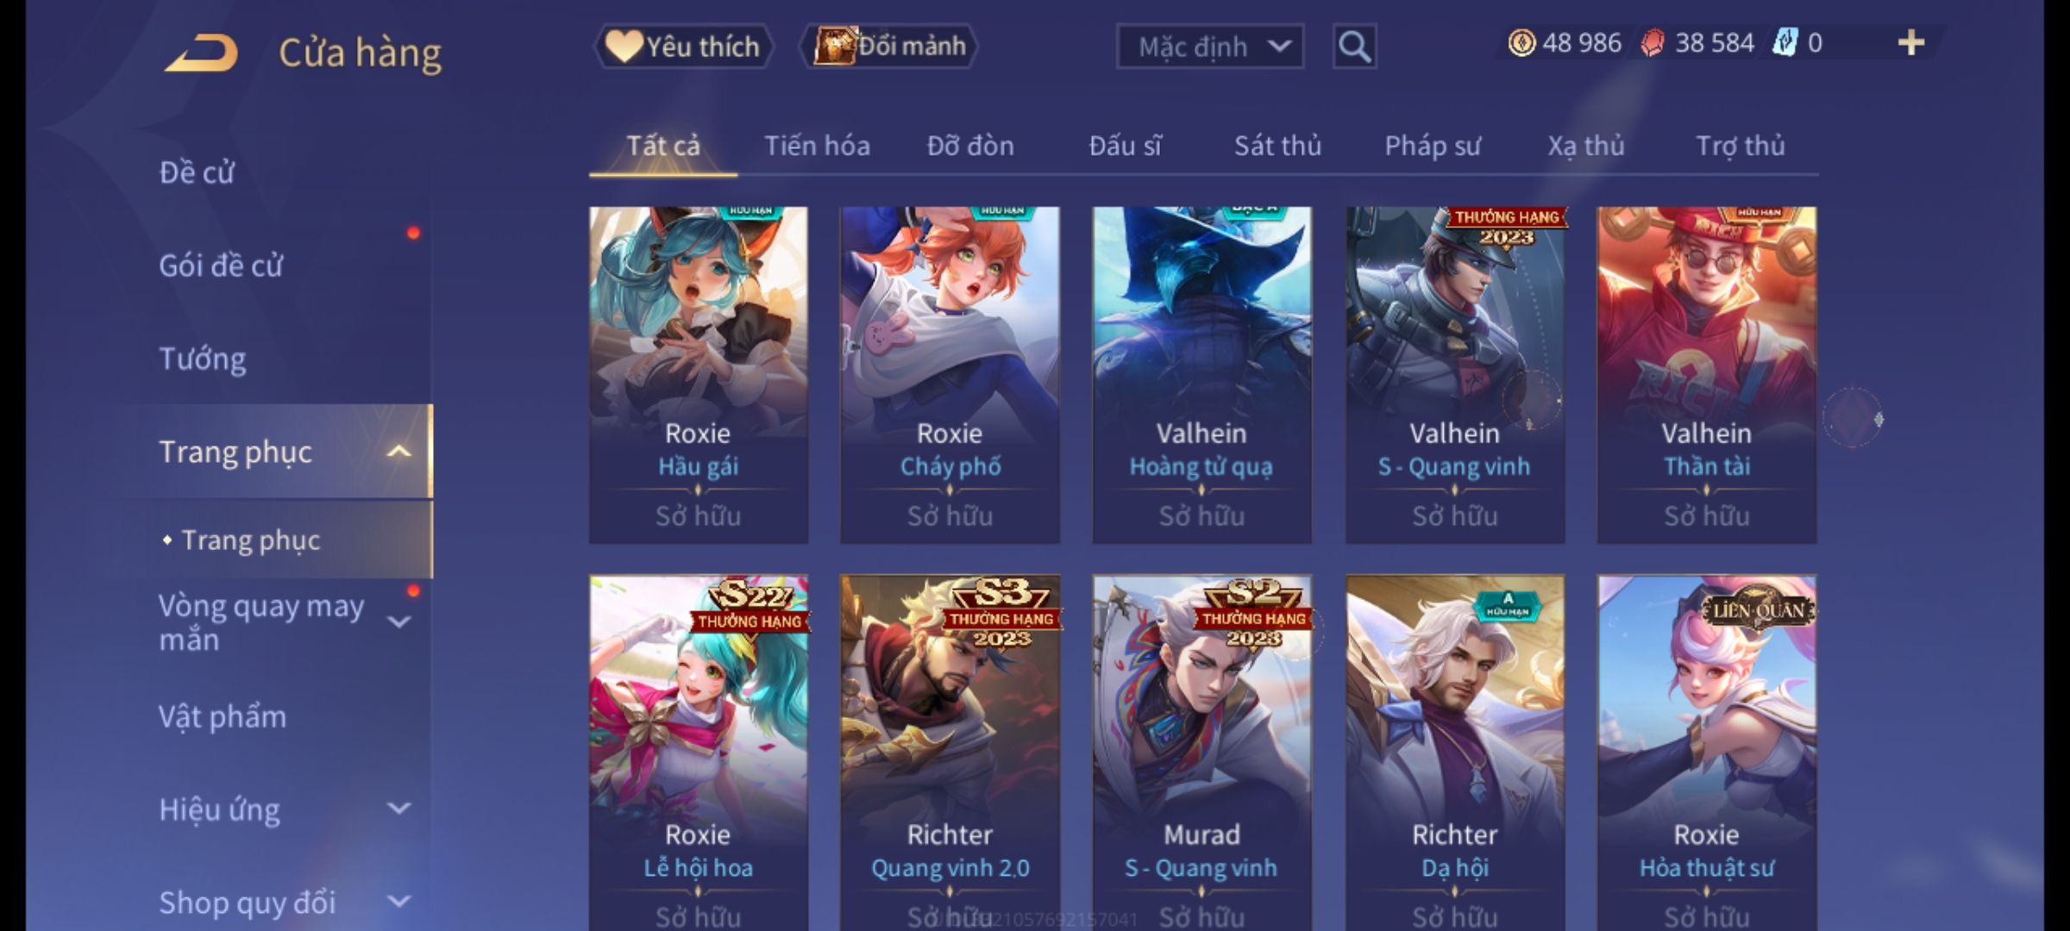Expand the Hiệu ứng sidebar section
The height and width of the screenshot is (931, 2070).
(x=398, y=809)
